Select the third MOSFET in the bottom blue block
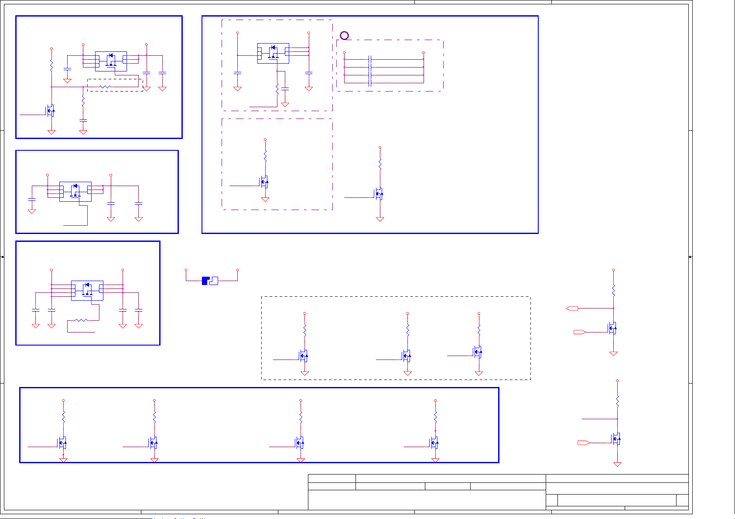Image resolution: width=735 pixels, height=519 pixels. click(300, 443)
